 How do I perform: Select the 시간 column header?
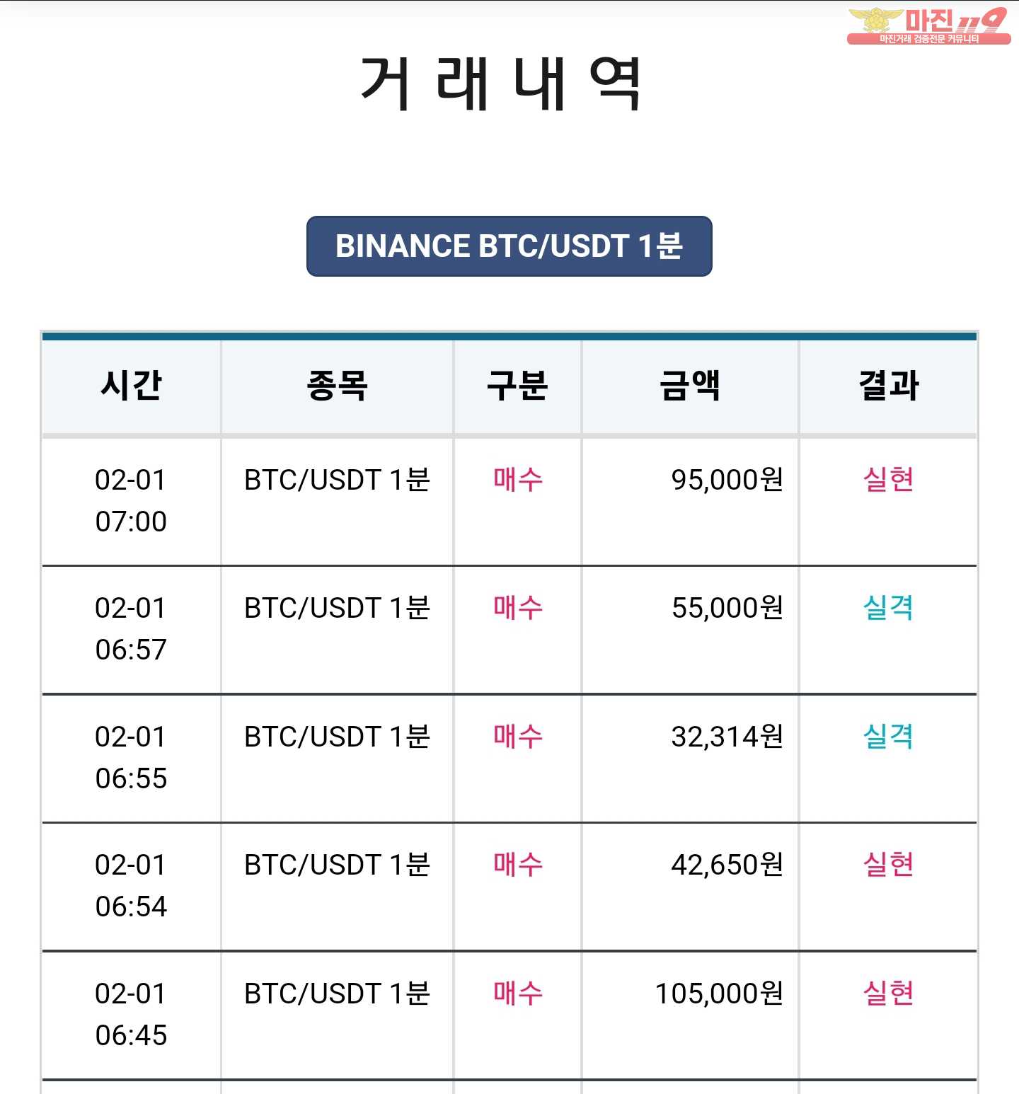(x=131, y=386)
